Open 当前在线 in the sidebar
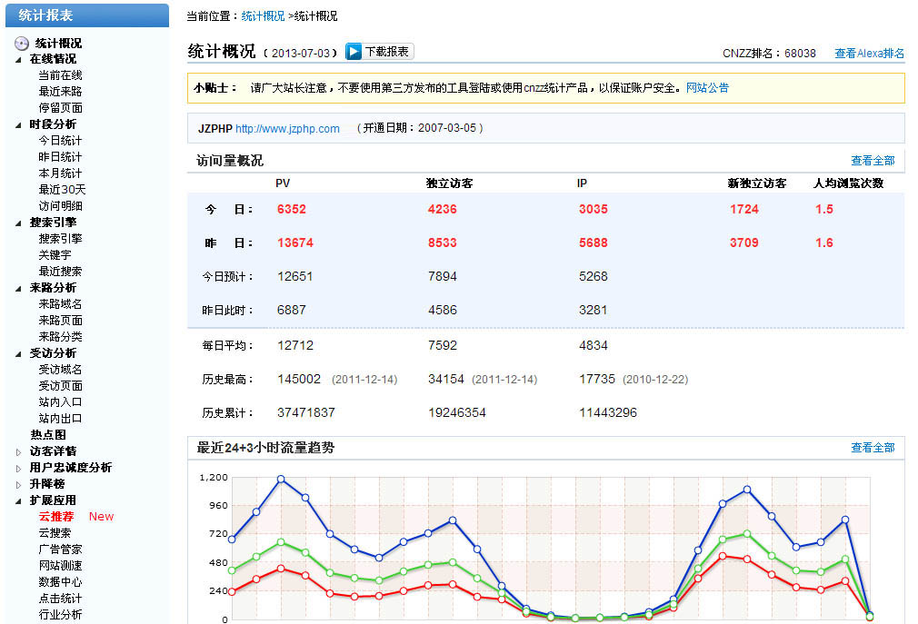This screenshot has width=918, height=624. pos(60,75)
